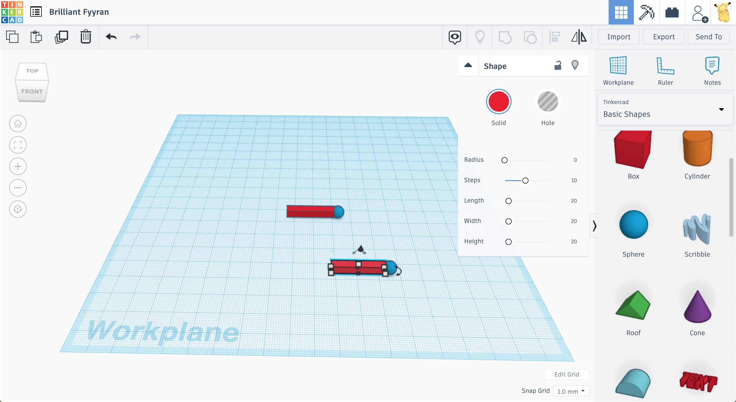Toggle lock editing in Shape panel
The image size is (736, 402).
pyautogui.click(x=558, y=66)
